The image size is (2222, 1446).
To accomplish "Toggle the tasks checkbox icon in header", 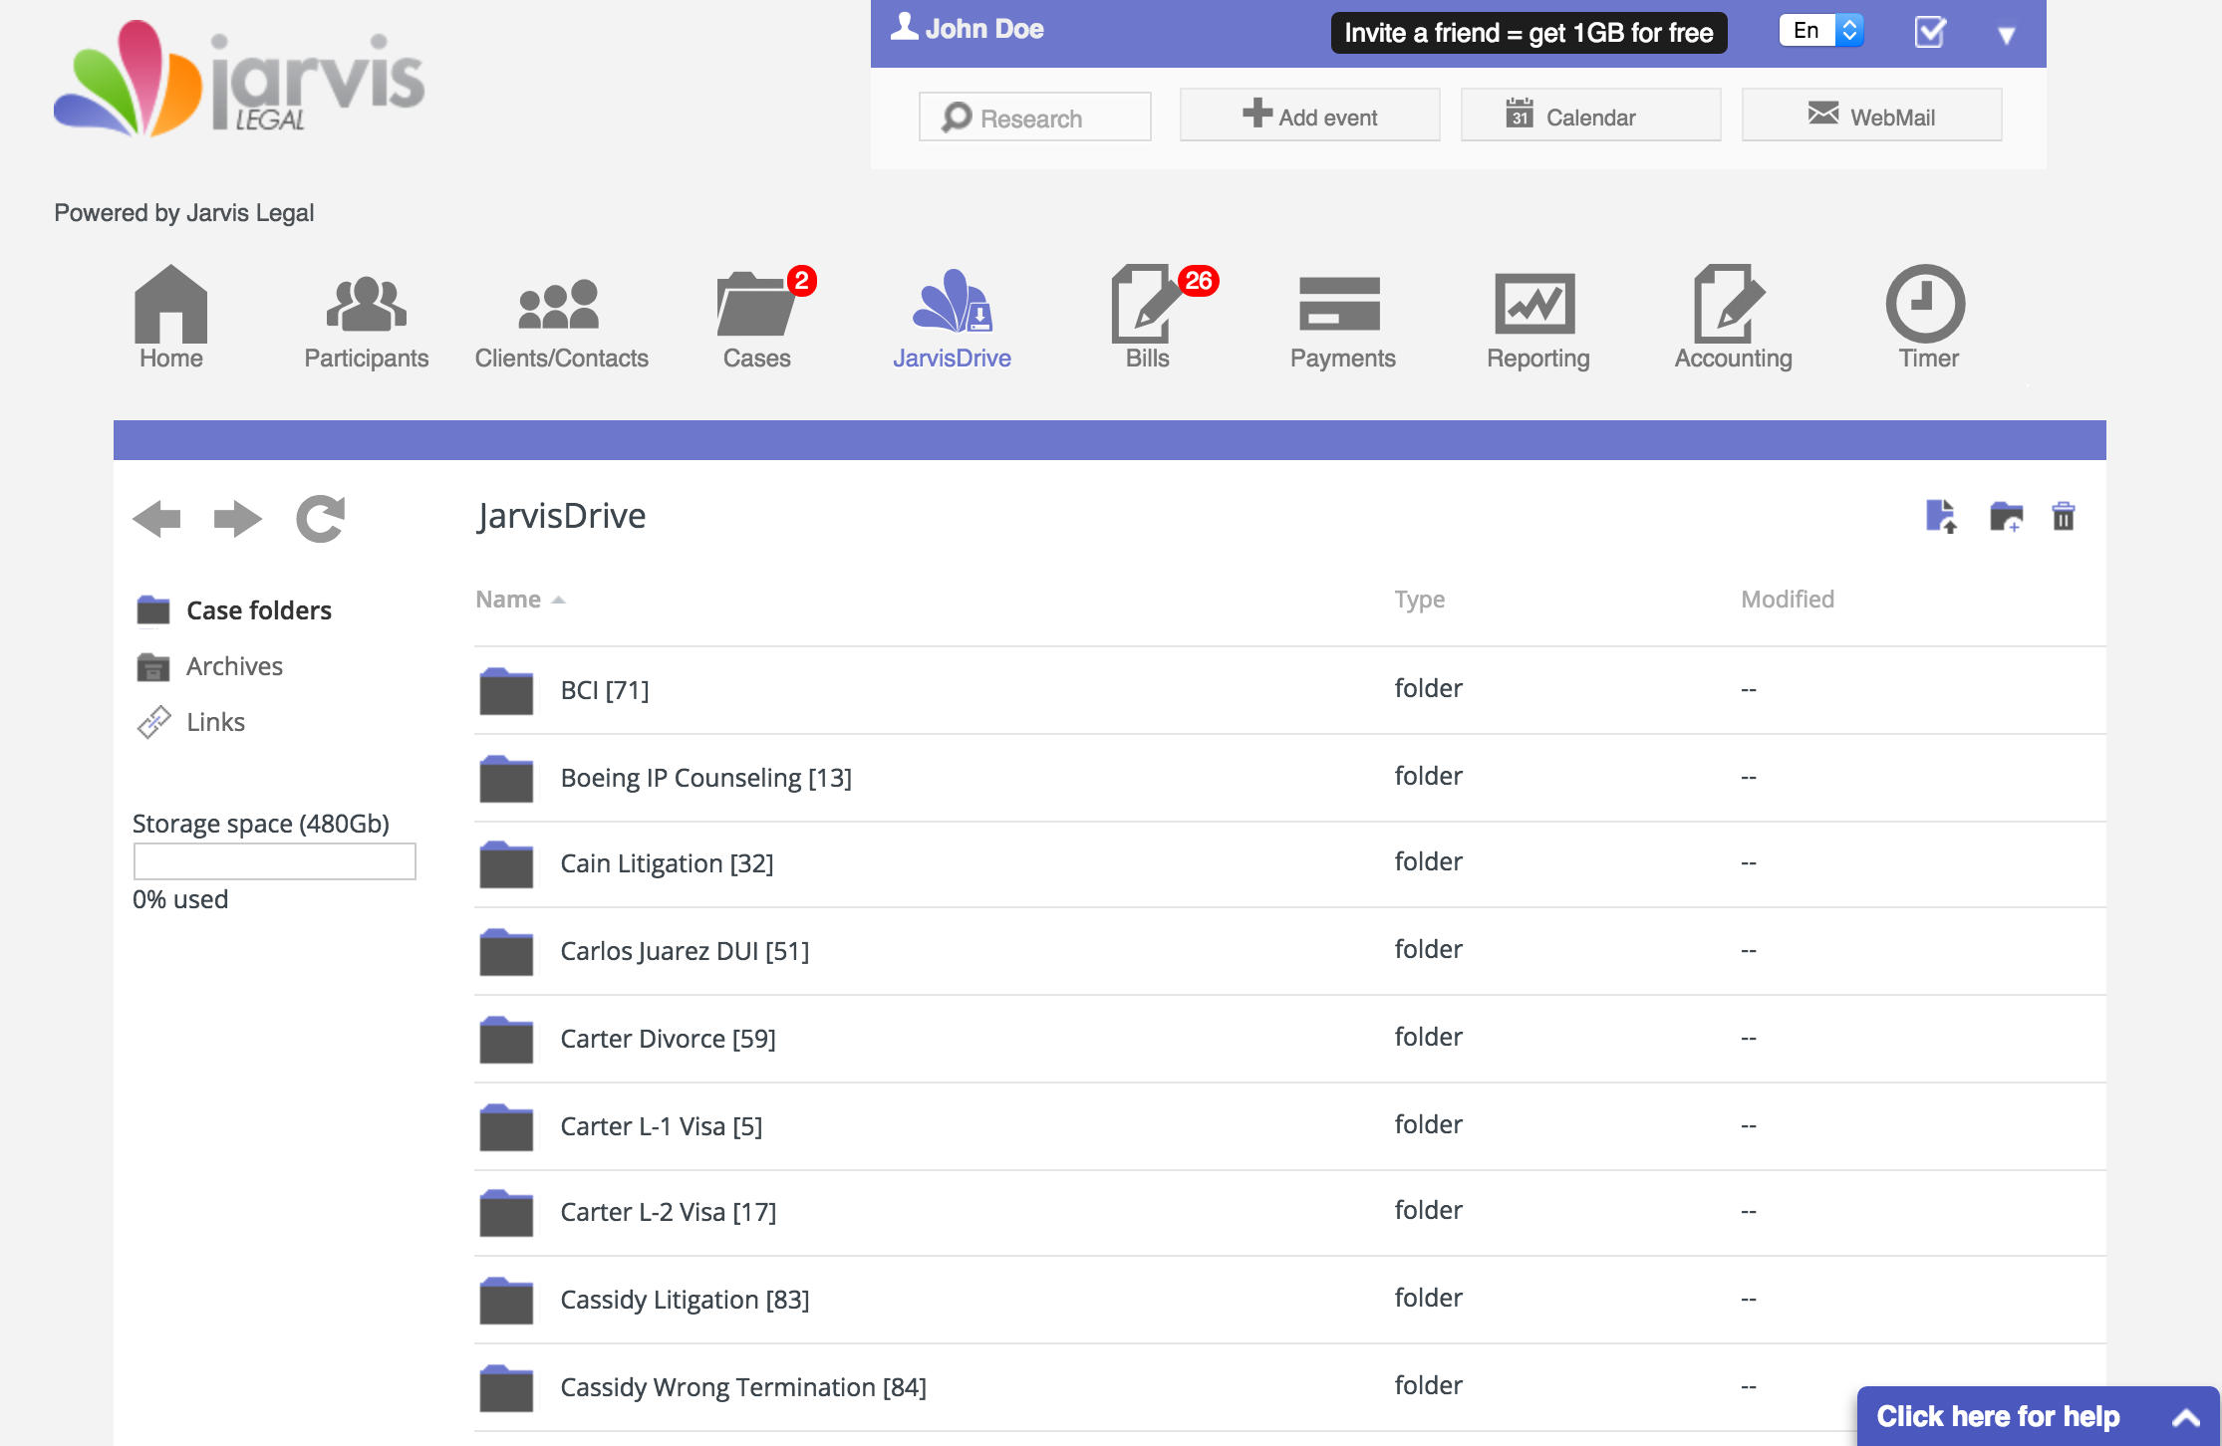I will pyautogui.click(x=1930, y=32).
